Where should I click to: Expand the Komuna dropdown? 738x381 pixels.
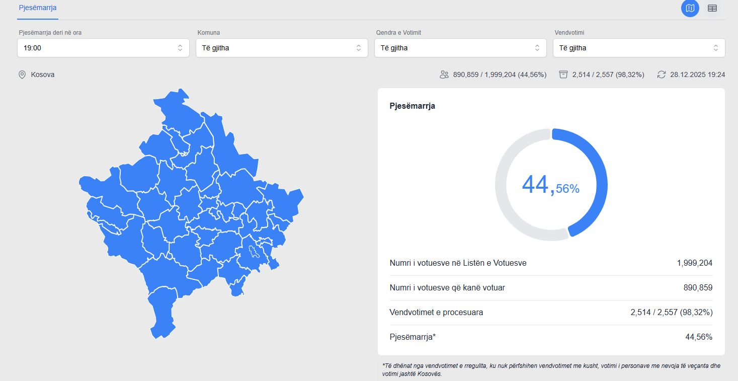point(282,48)
